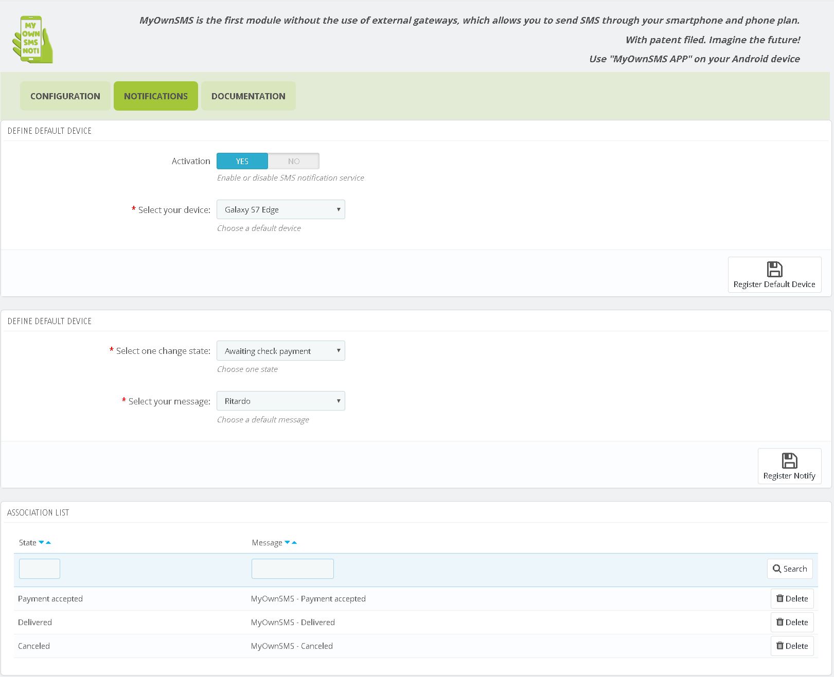The height and width of the screenshot is (677, 834).
Task: Click the MyOwnSMS logo icon
Action: [33, 40]
